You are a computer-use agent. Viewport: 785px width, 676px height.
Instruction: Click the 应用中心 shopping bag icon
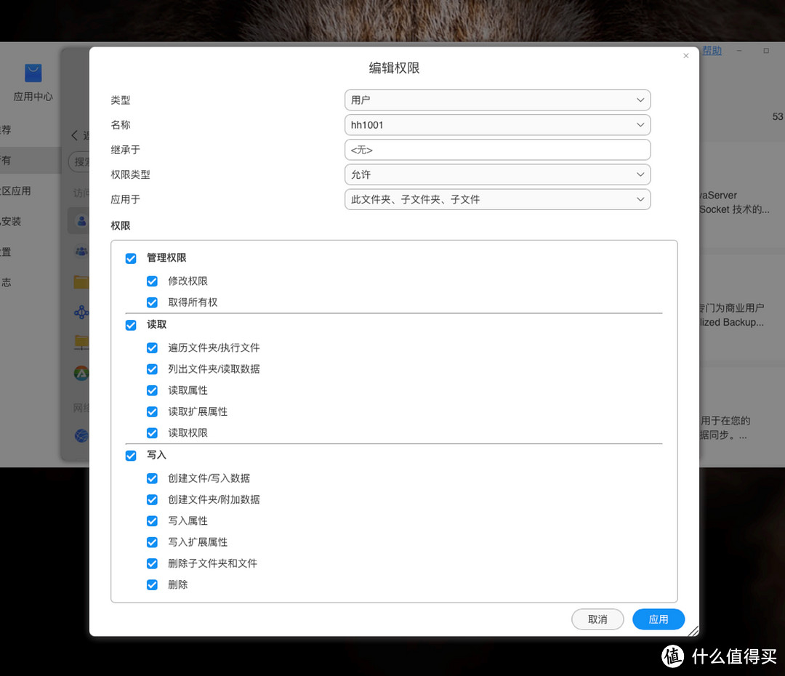click(x=33, y=73)
